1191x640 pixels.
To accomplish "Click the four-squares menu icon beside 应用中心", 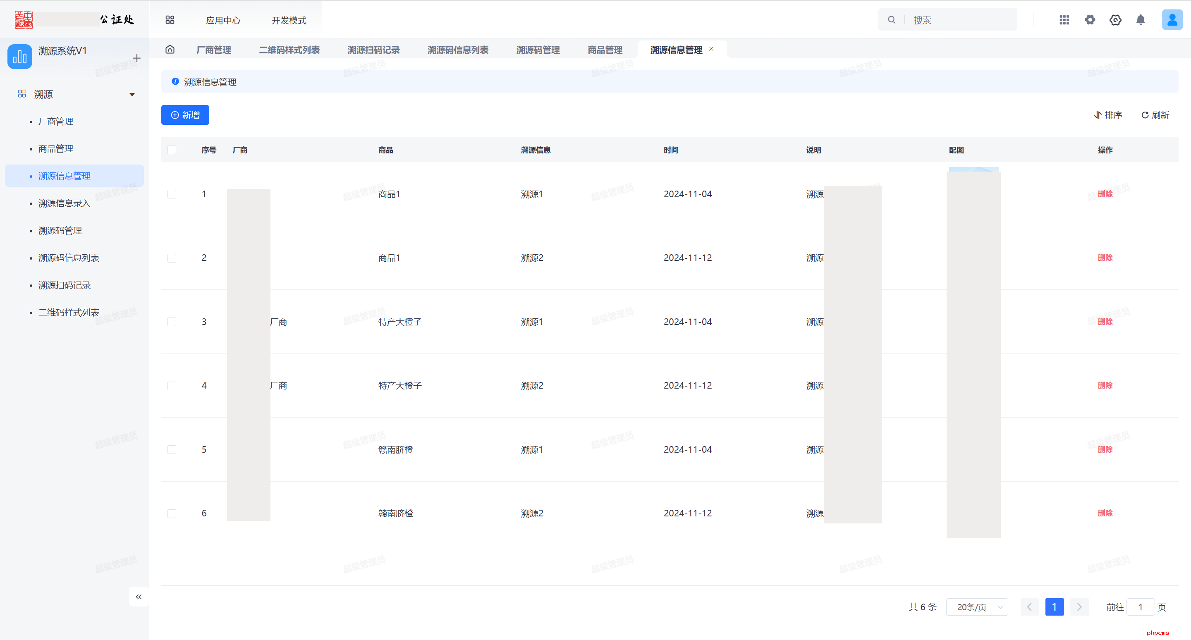I will pos(170,20).
